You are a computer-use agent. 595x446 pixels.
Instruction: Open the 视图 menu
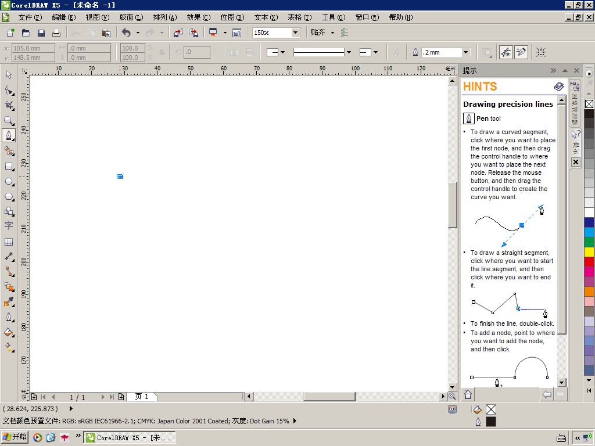[x=98, y=17]
